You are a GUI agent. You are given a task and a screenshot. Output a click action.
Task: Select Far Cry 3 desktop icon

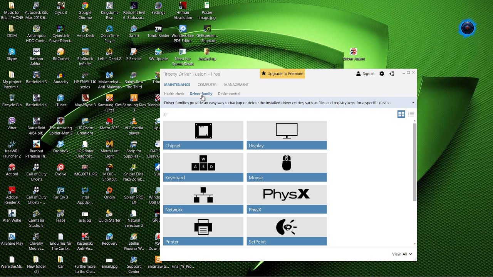(x=61, y=193)
